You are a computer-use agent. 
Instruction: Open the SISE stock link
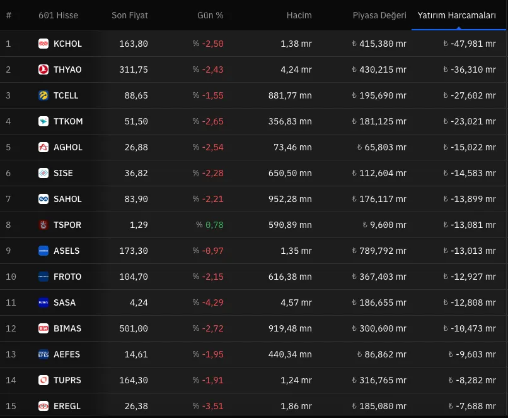(x=63, y=173)
